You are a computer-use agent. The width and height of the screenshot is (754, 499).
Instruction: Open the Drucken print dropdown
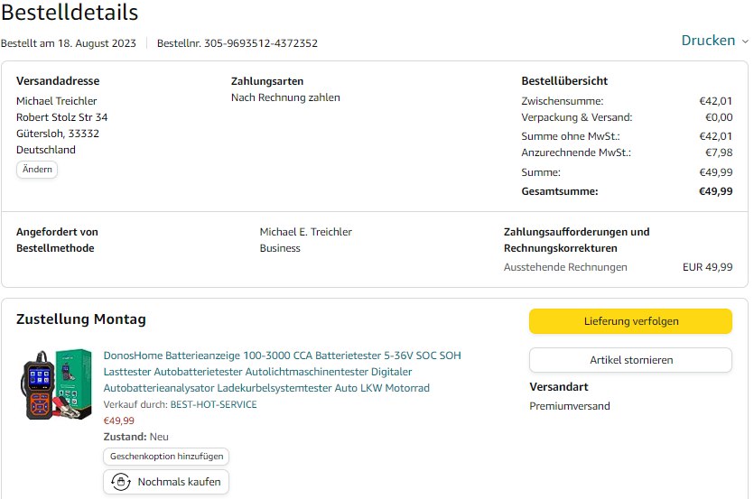click(x=714, y=41)
